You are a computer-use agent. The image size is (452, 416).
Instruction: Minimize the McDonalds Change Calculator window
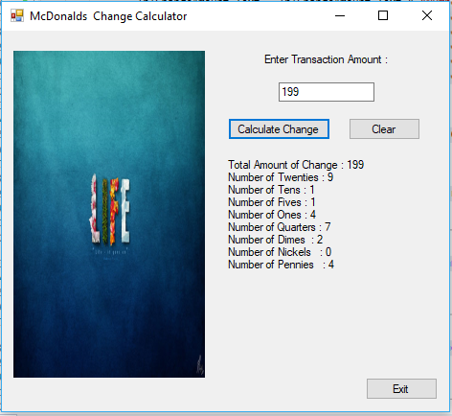pos(340,15)
